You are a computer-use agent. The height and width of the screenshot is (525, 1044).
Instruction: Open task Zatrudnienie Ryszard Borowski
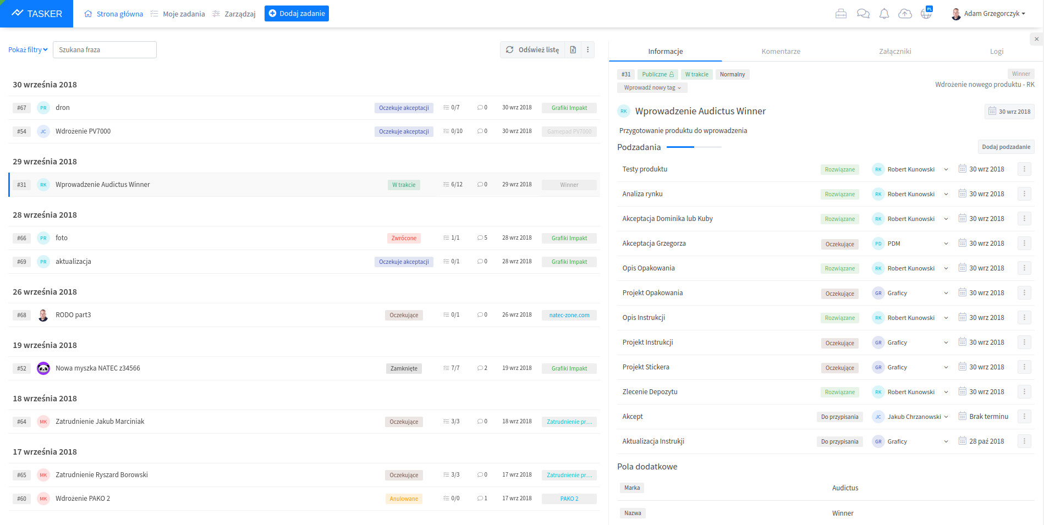[102, 475]
